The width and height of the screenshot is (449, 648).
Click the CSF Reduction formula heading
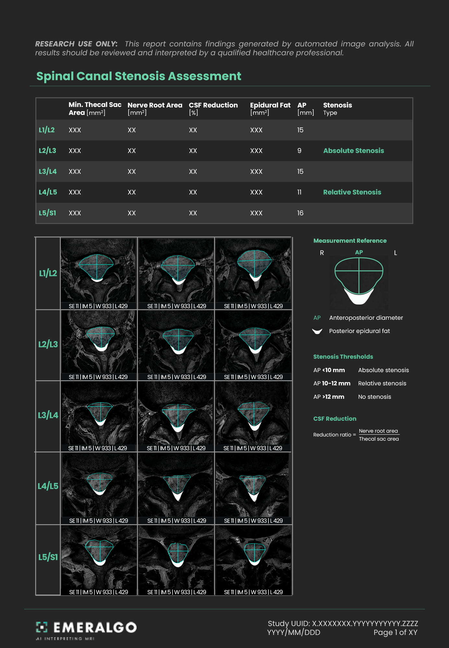pyautogui.click(x=334, y=418)
